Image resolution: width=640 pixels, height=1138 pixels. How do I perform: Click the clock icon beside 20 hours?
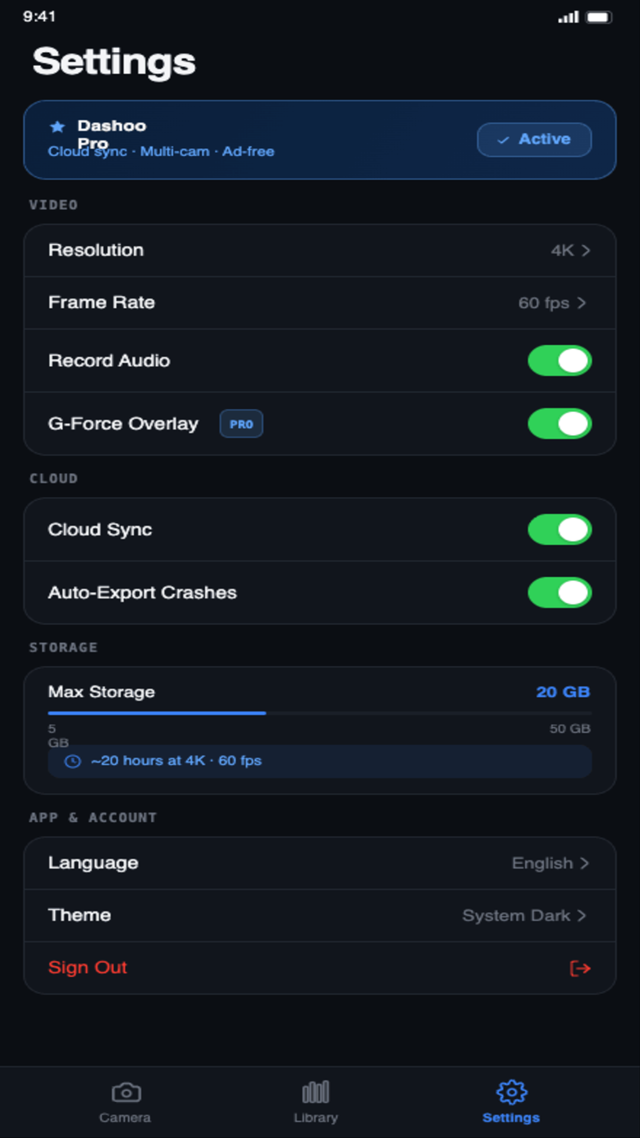(x=72, y=761)
